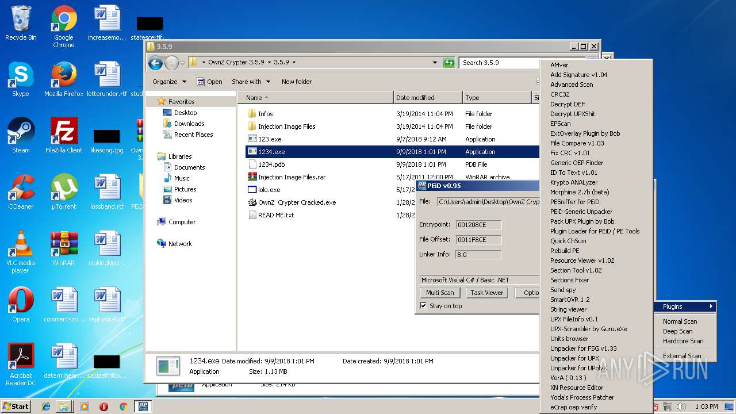The width and height of the screenshot is (736, 414).
Task: Click Multi Scan button
Action: [440, 293]
